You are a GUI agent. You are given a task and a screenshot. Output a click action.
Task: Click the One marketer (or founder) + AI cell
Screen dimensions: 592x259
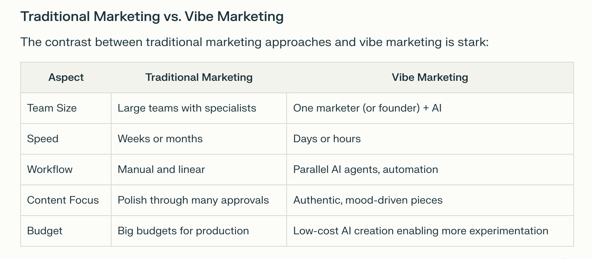tap(430, 108)
